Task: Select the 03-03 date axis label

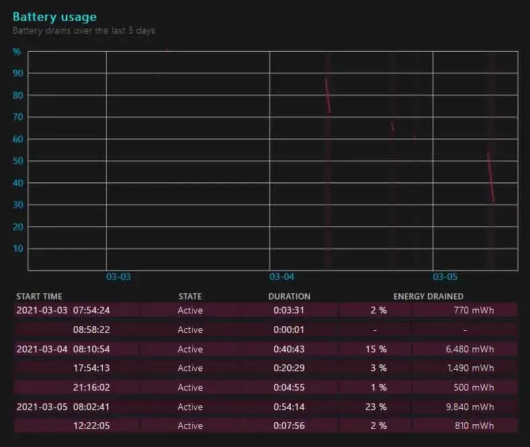Action: [118, 277]
